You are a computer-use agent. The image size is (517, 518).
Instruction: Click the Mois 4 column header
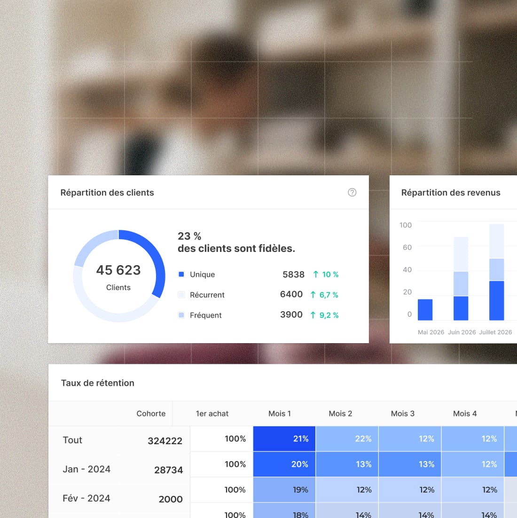click(465, 414)
